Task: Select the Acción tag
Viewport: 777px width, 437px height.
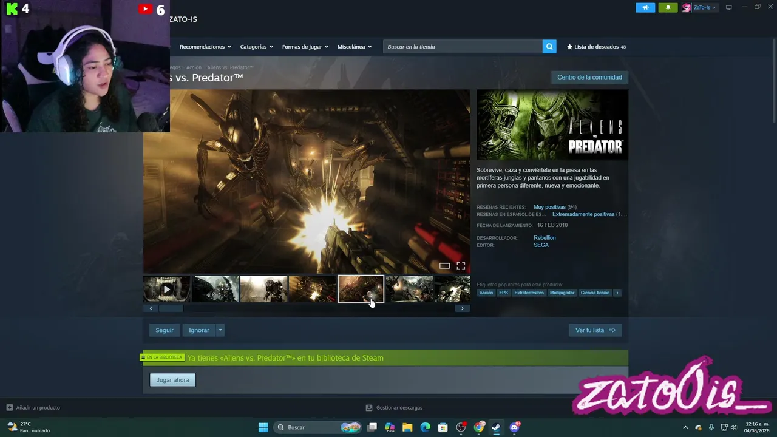Action: point(486,293)
